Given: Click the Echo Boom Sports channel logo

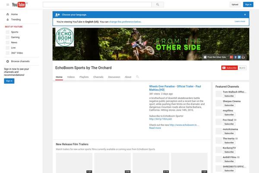Looking at the screenshot, I should pyautogui.click(x=65, y=37).
